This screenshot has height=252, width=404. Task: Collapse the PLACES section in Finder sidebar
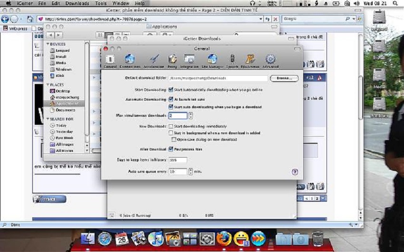[x=48, y=84]
